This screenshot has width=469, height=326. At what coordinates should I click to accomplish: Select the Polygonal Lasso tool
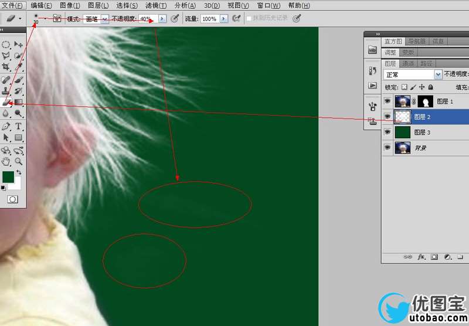(6, 56)
